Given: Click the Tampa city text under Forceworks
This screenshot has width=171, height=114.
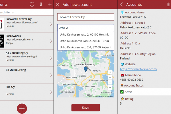Looking at the screenshot, I should pyautogui.click(x=9, y=43).
